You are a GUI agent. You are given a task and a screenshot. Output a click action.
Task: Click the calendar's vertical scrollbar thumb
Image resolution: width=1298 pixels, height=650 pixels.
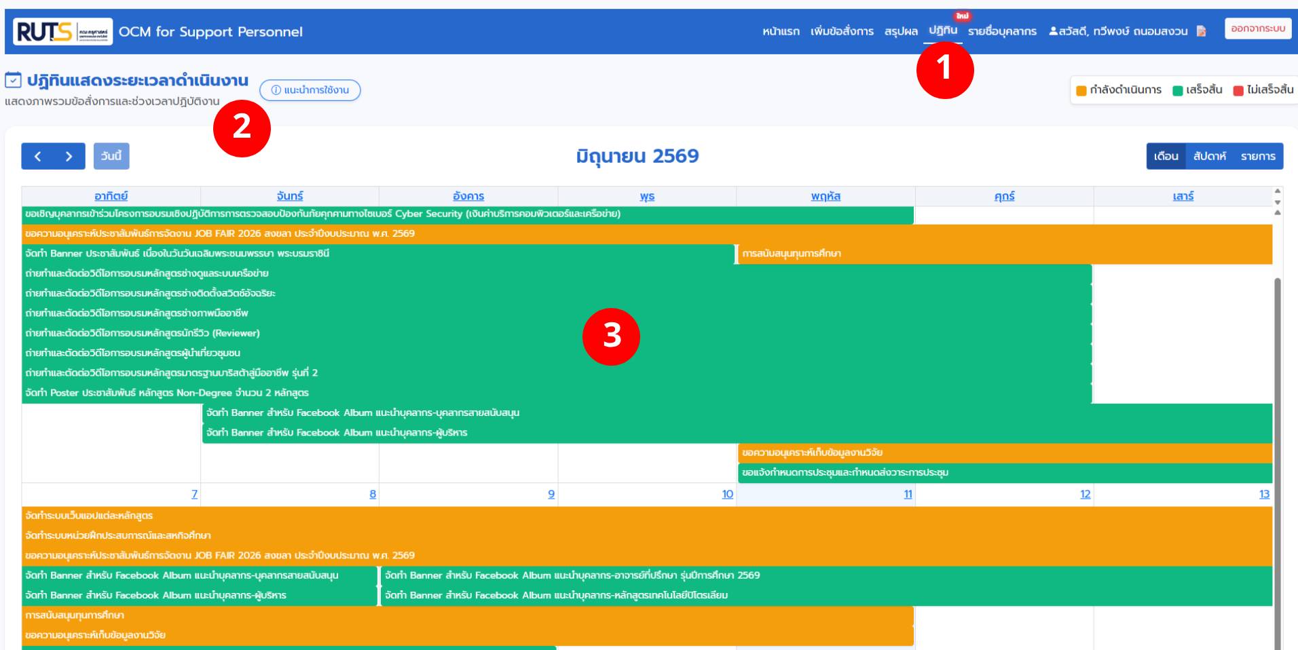(1278, 463)
